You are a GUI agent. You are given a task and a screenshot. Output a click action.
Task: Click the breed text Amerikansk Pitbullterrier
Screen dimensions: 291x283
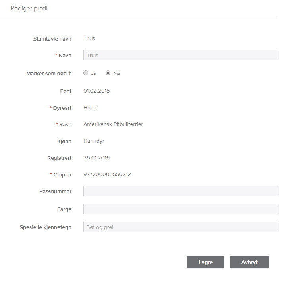[113, 124]
